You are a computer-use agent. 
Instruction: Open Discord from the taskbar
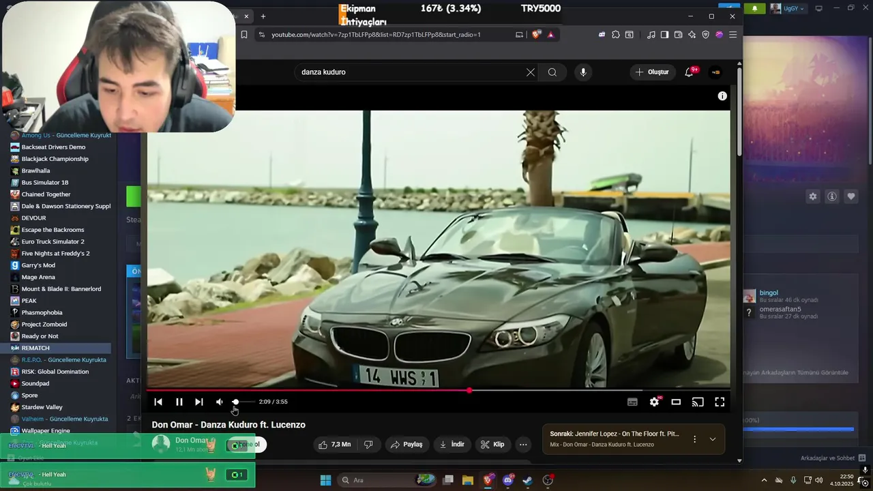click(x=508, y=480)
